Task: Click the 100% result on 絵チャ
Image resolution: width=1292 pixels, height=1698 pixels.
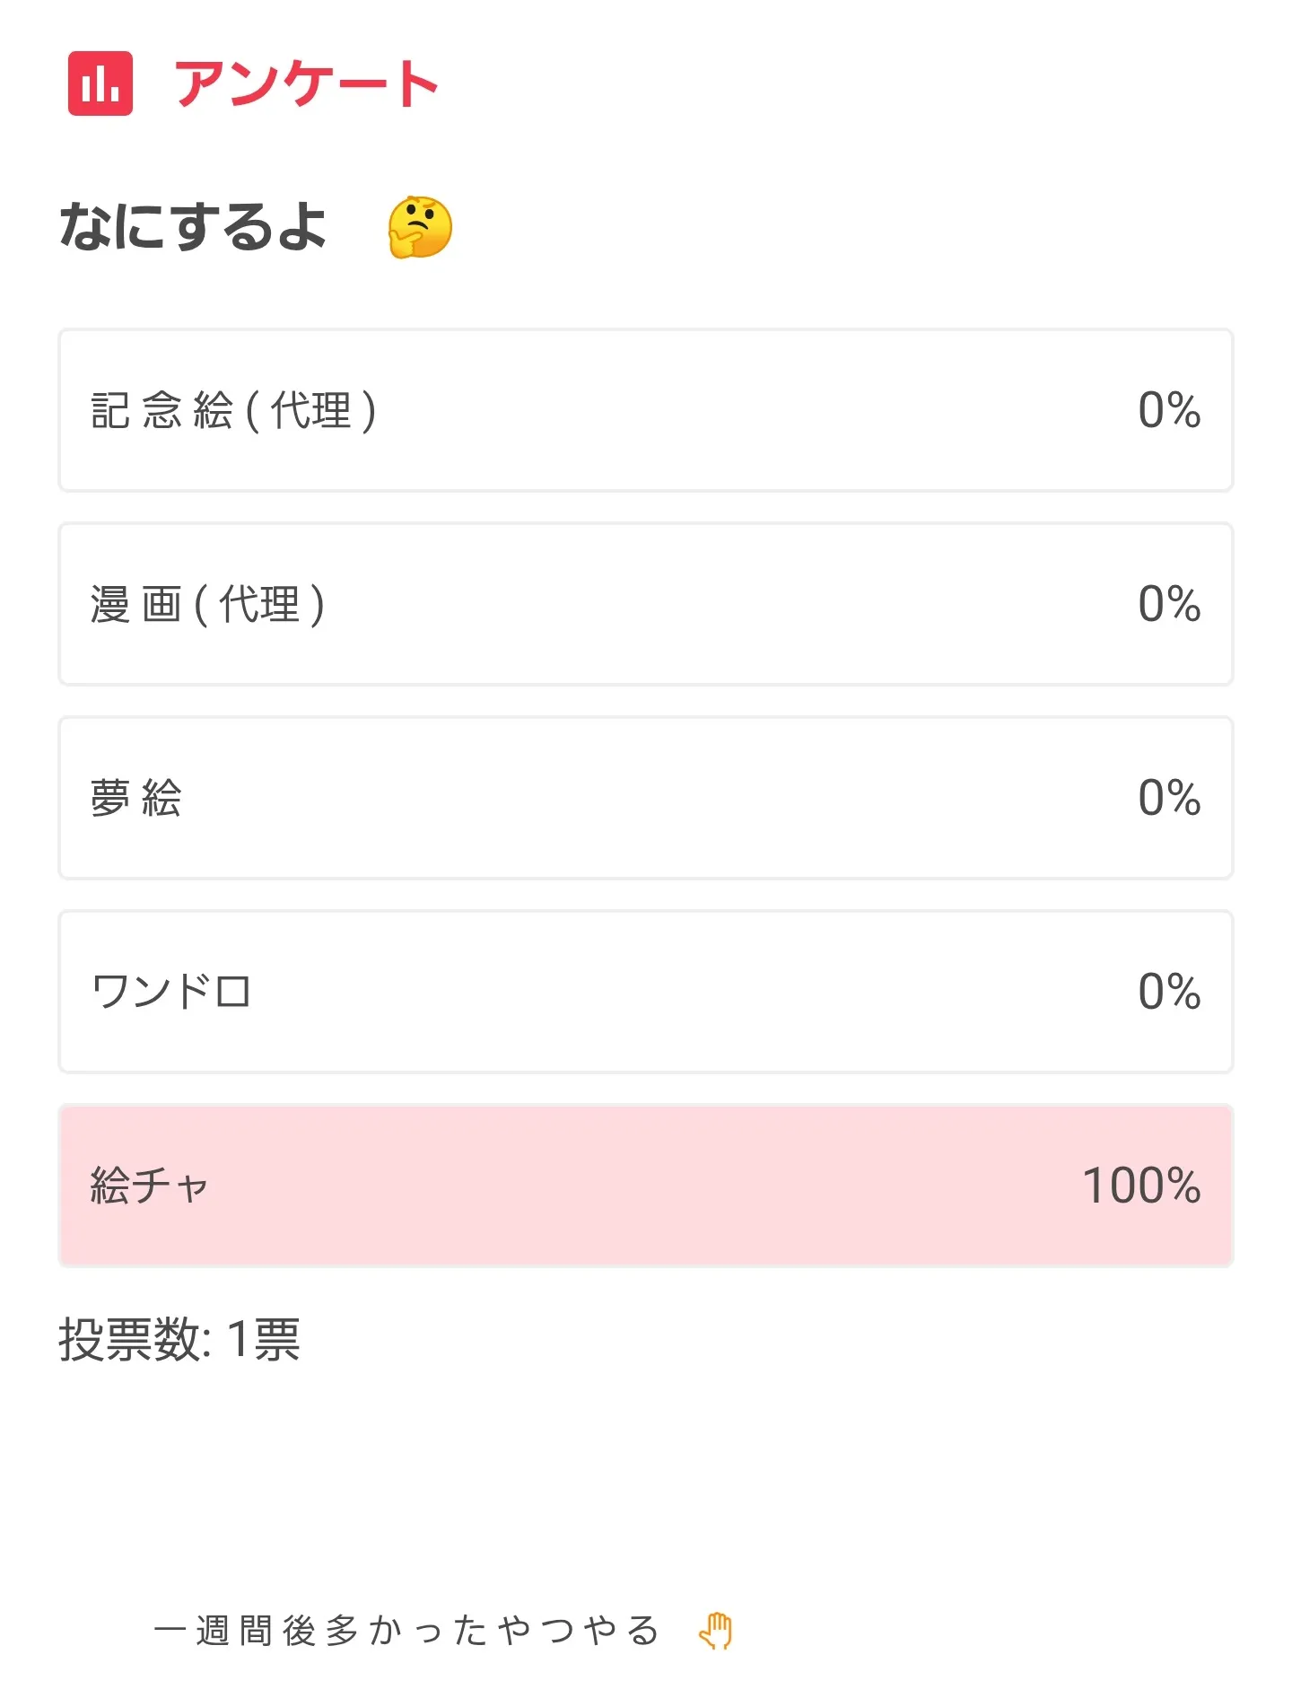Action: (x=1141, y=1186)
